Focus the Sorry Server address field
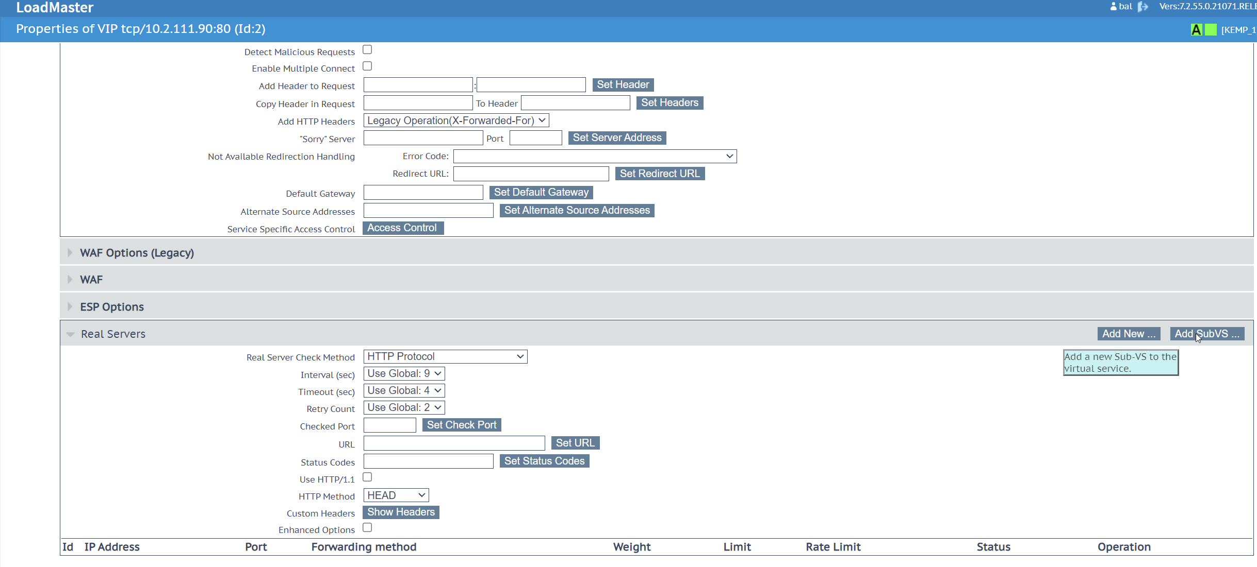The image size is (1257, 567). point(423,138)
